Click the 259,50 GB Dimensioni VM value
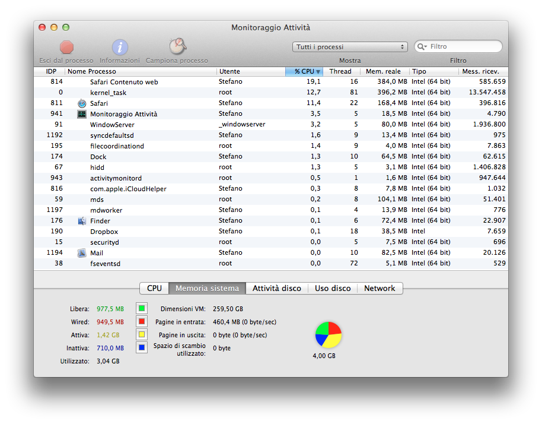Screen dimensions: 542x424 [228, 309]
